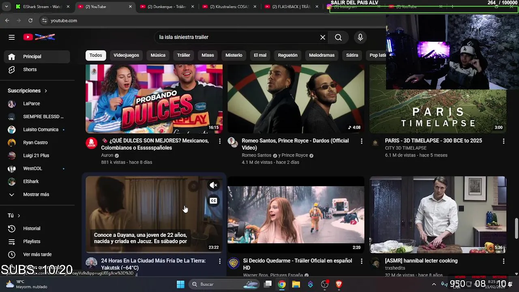This screenshot has height=292, width=519.
Task: Expand Mostrar más subscriptions
Action: (37, 194)
